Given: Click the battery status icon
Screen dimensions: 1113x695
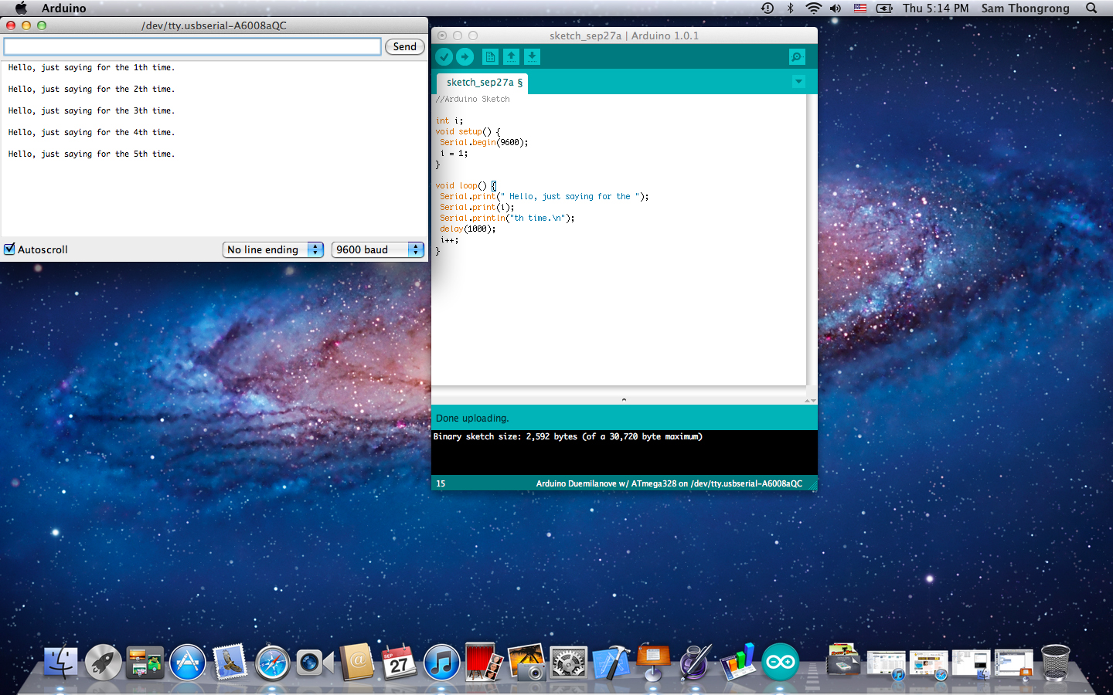Looking at the screenshot, I should pyautogui.click(x=884, y=8).
